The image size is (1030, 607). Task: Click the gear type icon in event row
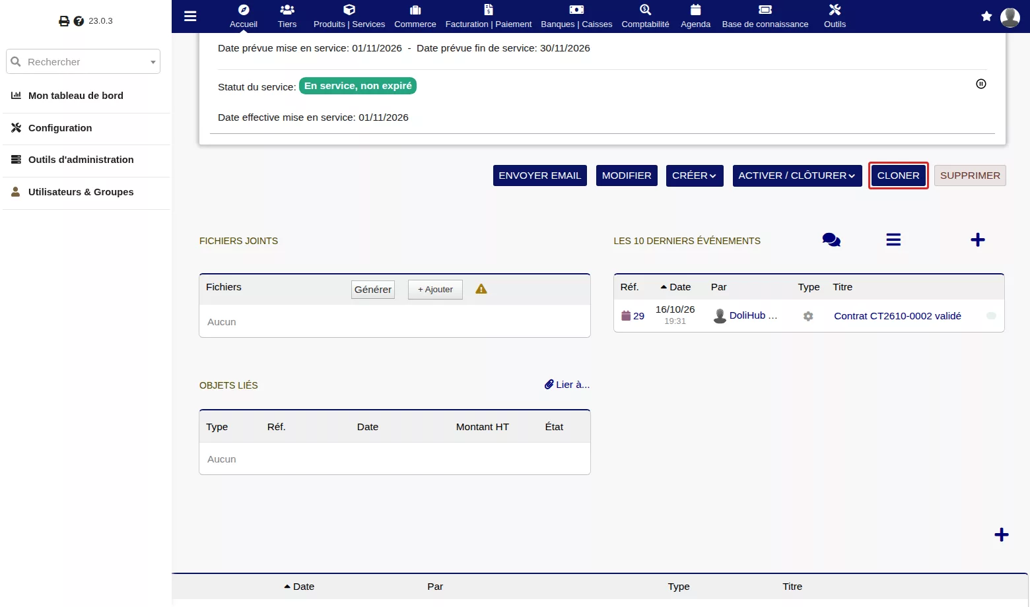point(808,316)
